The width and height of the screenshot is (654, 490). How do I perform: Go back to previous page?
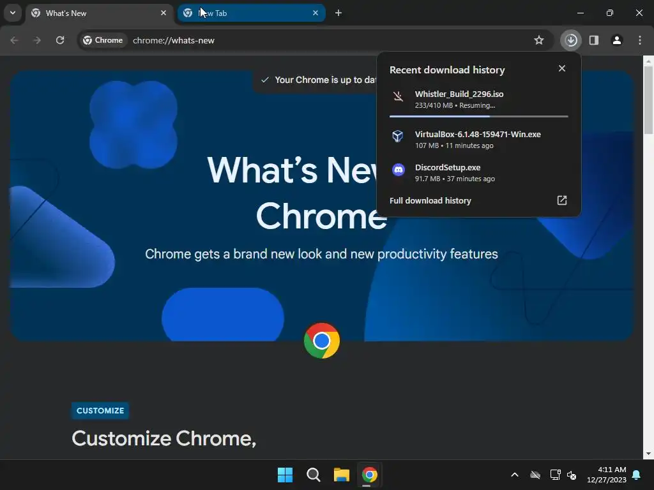(14, 40)
